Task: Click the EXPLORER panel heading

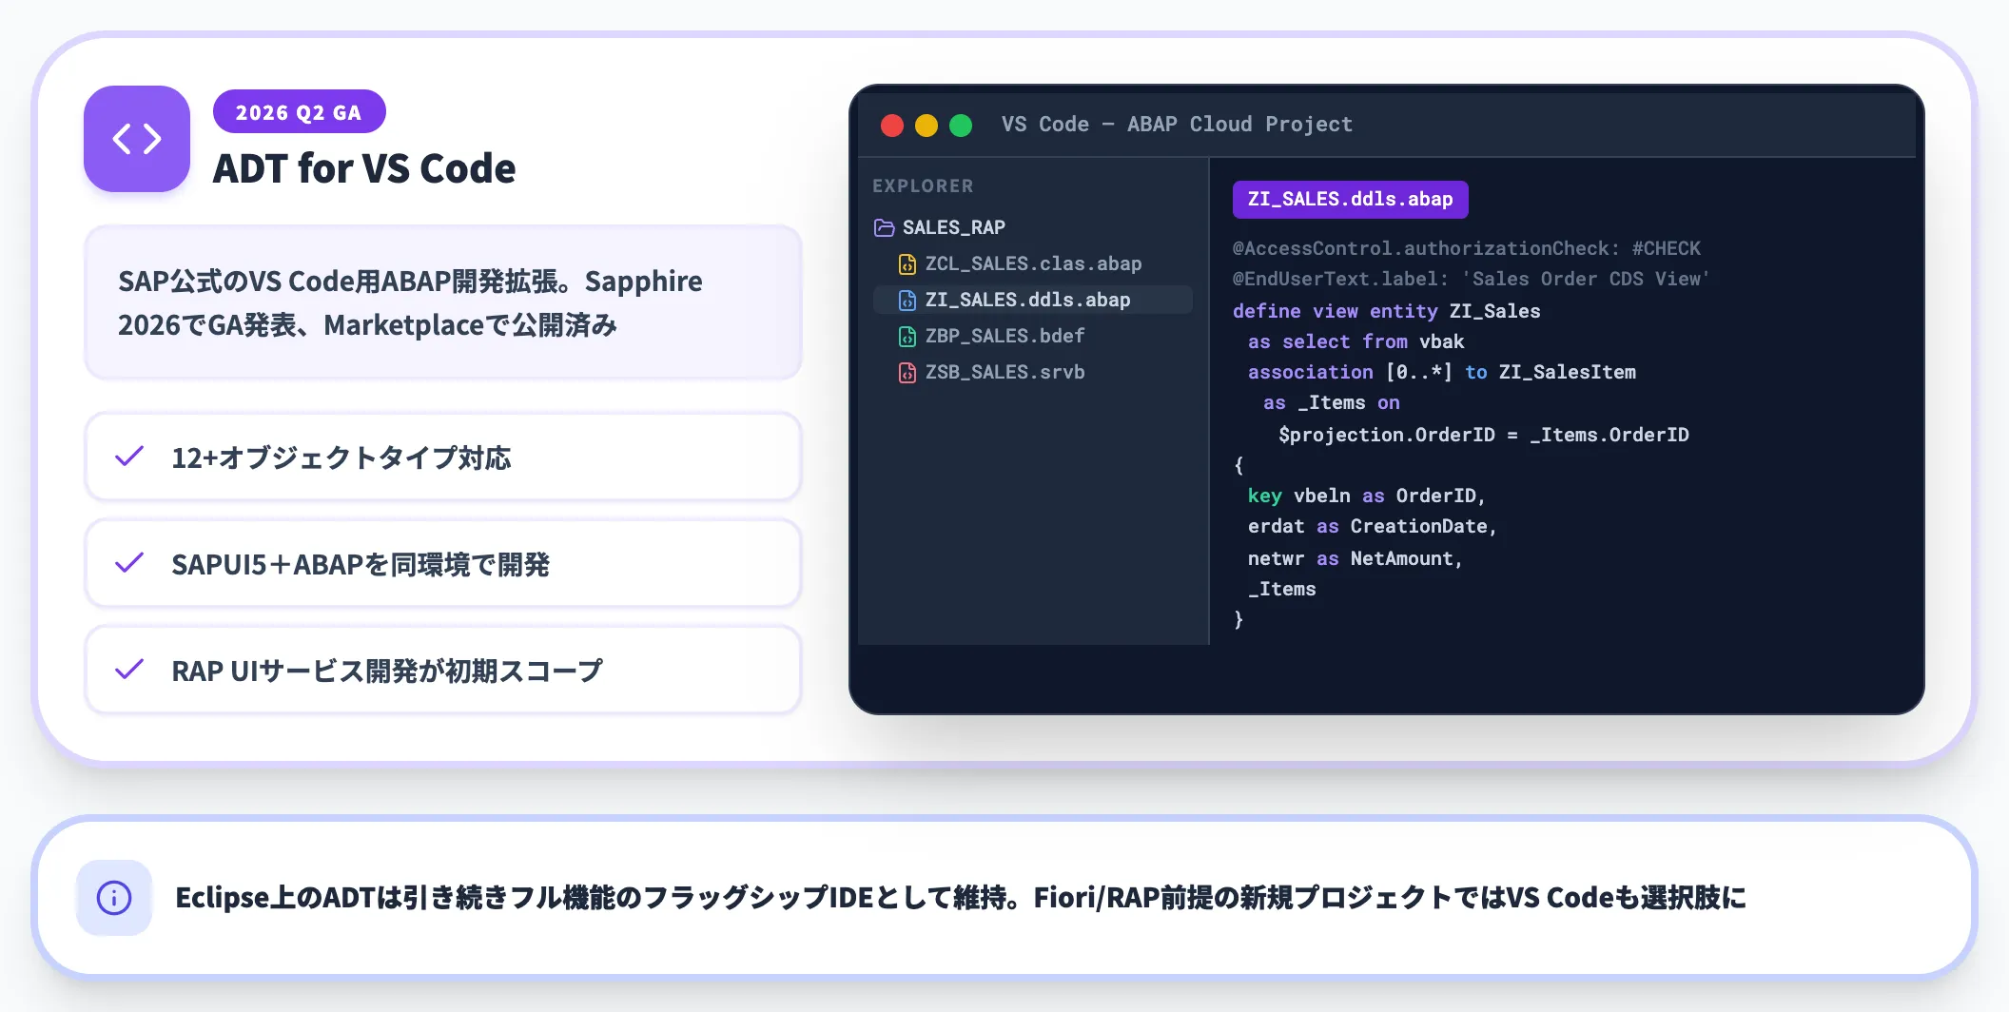Action: (923, 185)
